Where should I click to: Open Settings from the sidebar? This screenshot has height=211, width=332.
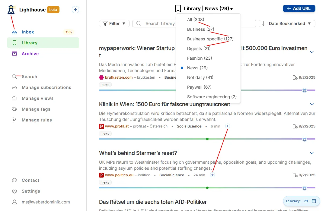click(x=31, y=191)
